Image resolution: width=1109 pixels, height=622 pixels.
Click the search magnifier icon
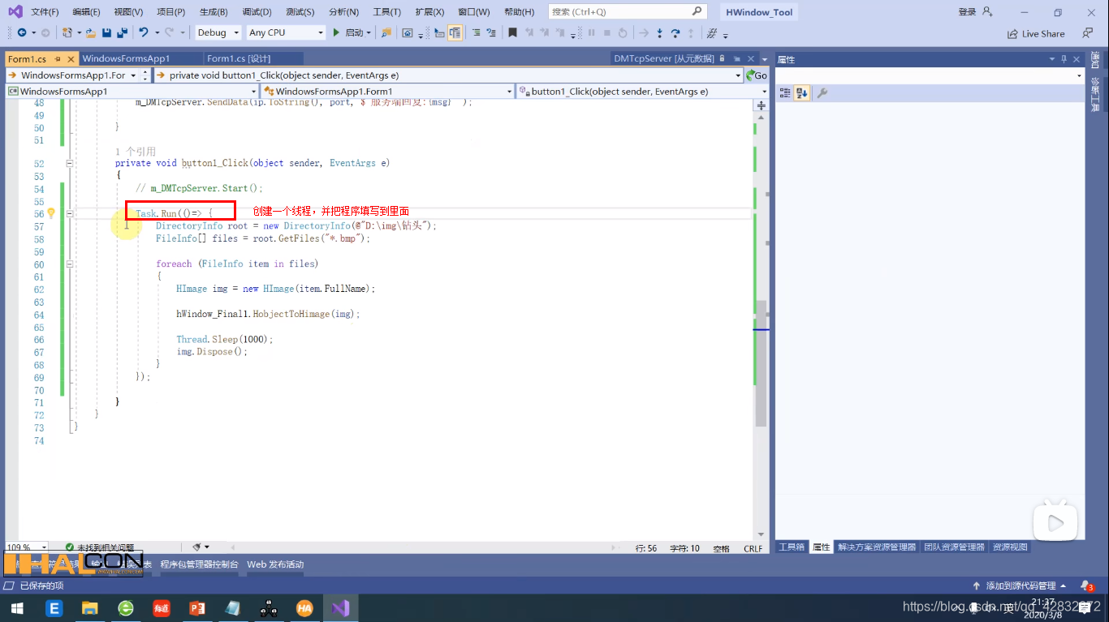pyautogui.click(x=697, y=11)
